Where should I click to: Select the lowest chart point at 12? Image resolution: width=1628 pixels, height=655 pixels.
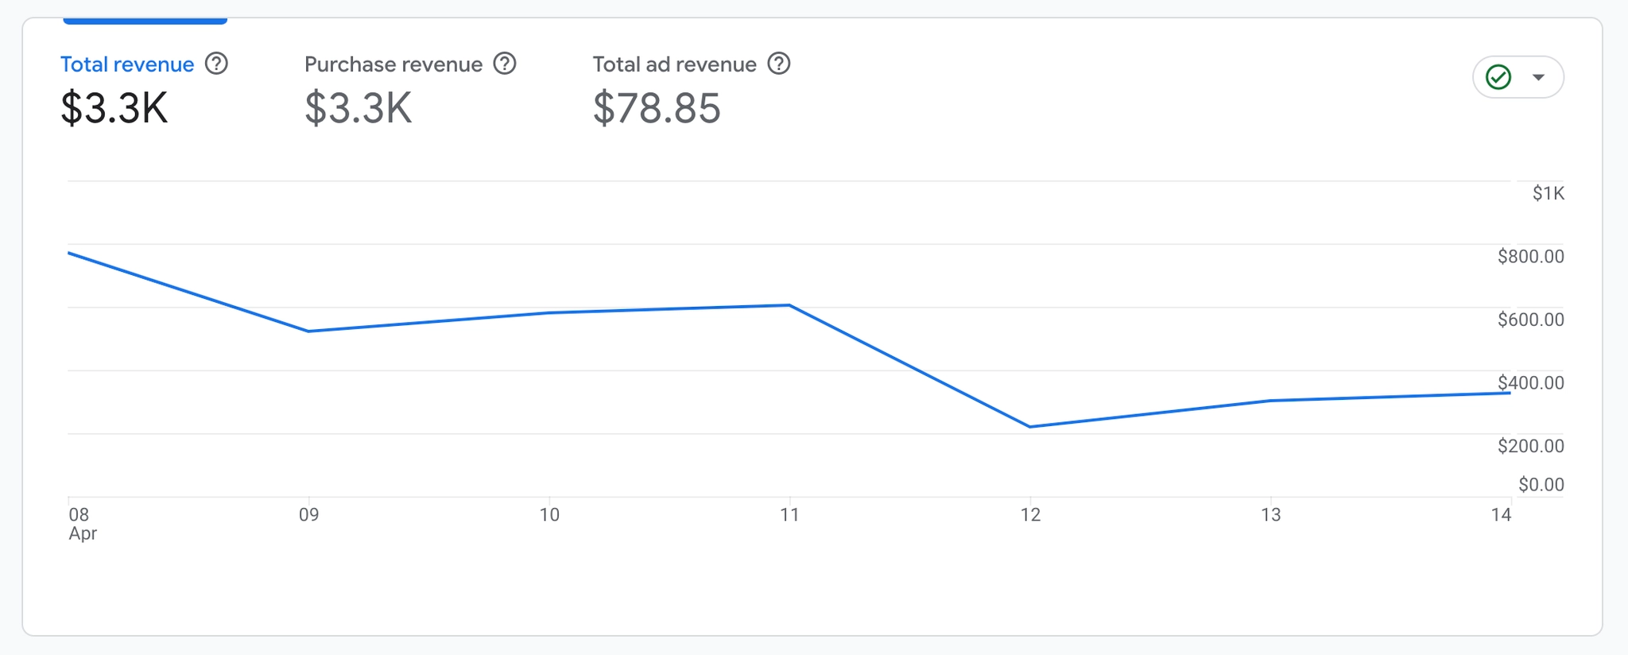1029,427
